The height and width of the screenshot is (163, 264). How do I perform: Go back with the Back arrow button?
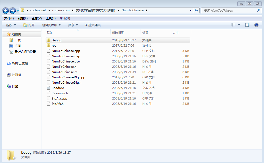[x=6, y=11]
